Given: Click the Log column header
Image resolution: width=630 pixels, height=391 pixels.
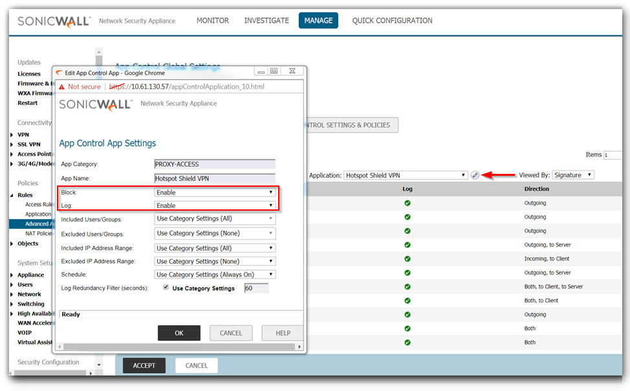Looking at the screenshot, I should pos(407,189).
